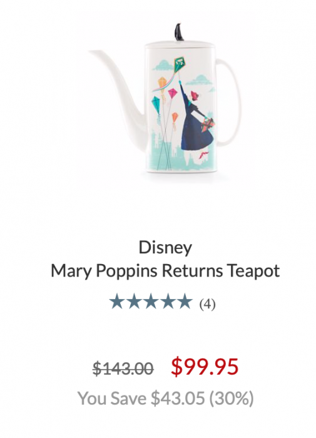Open the (4) reviews count
This screenshot has width=316, height=438.
(207, 303)
